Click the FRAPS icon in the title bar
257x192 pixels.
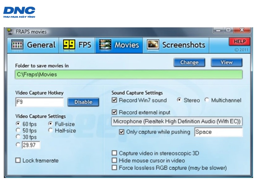10,31
